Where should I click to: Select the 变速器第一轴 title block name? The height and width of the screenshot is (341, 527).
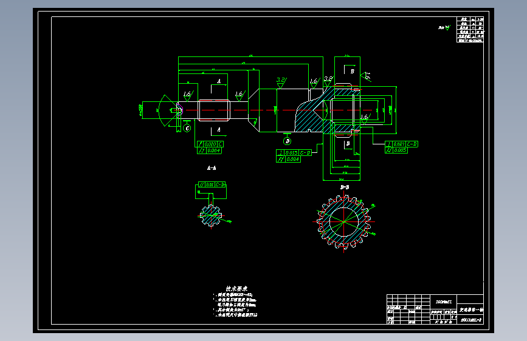click(470, 309)
